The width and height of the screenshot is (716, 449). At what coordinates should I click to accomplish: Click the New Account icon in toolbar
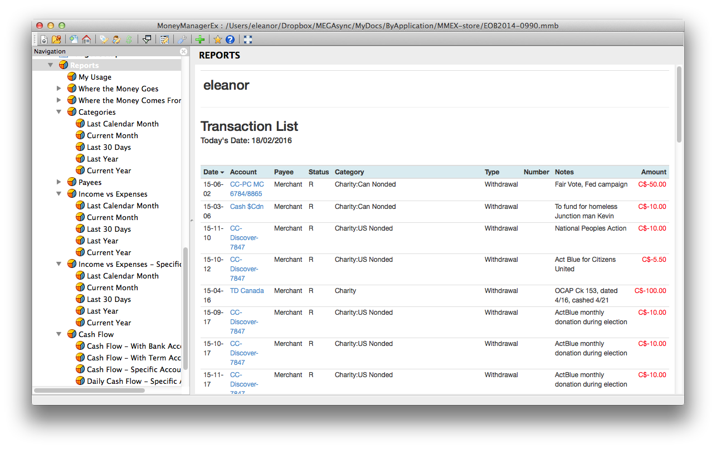[74, 40]
